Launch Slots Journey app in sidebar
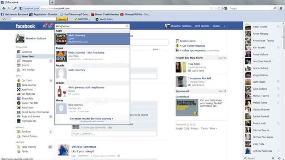Viewport: 285px width, 160px height. (x=29, y=85)
